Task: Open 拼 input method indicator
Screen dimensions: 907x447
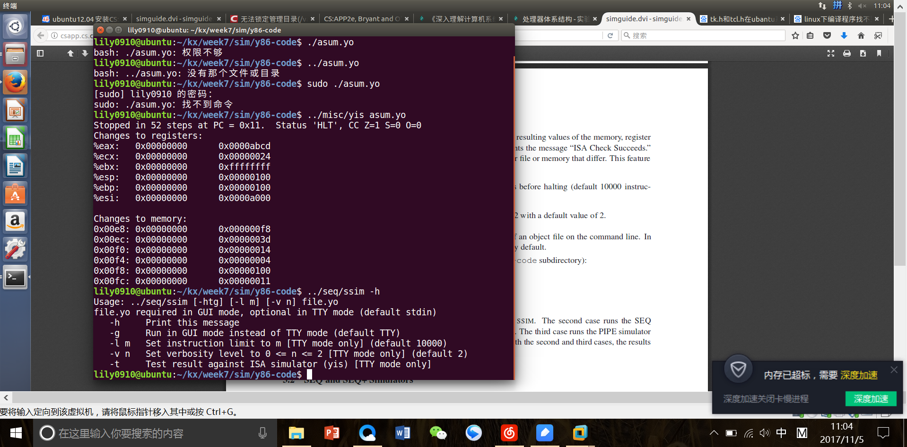Action: (837, 6)
